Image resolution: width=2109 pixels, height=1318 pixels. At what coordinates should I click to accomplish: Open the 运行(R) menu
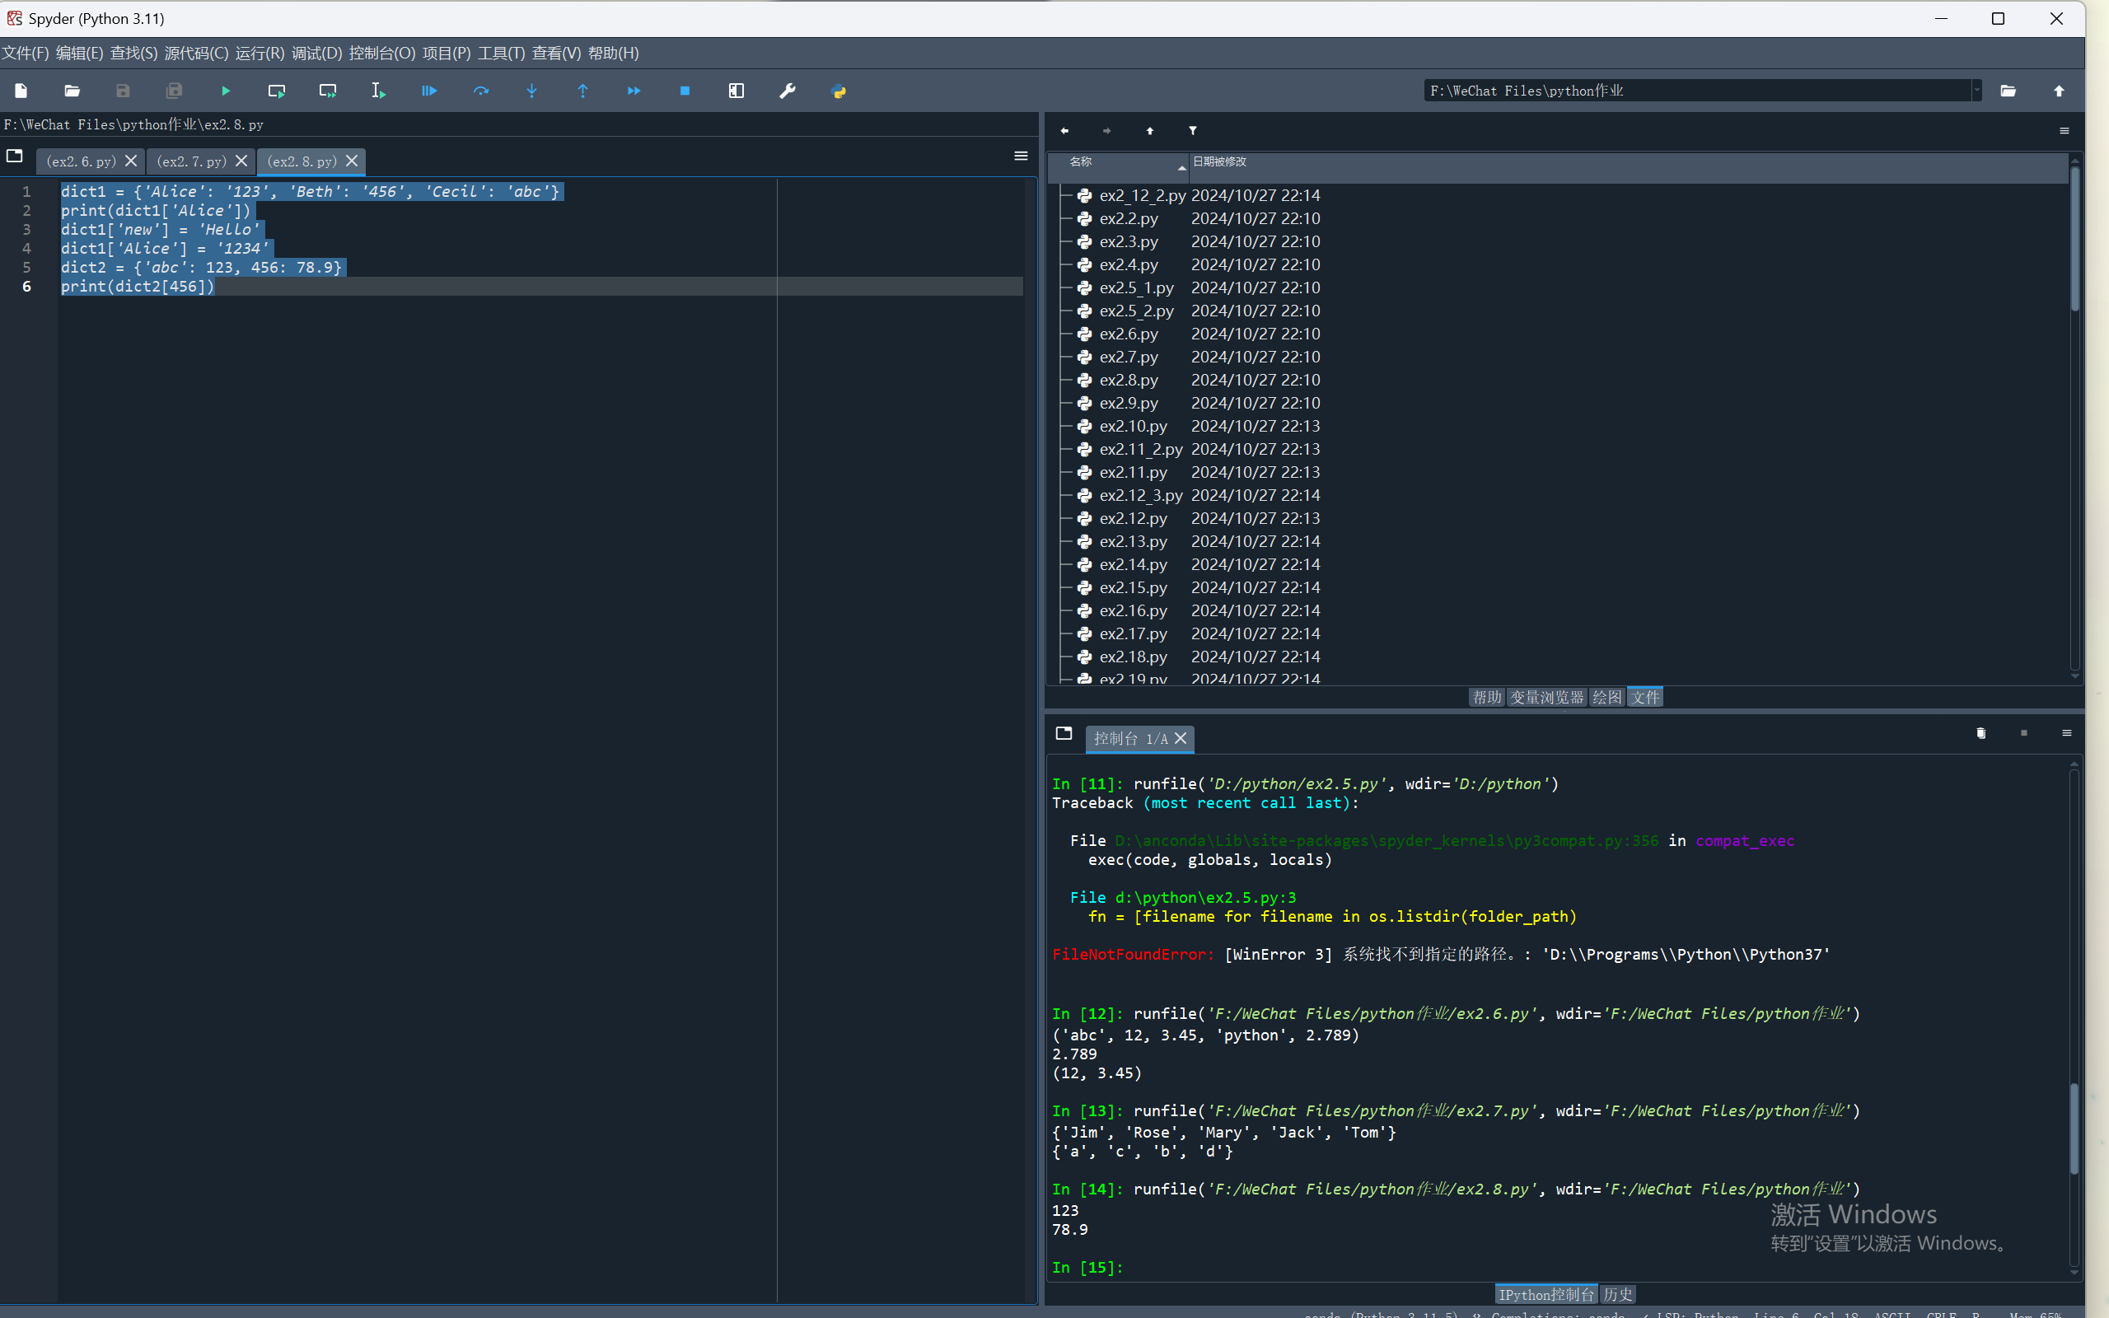pyautogui.click(x=260, y=54)
